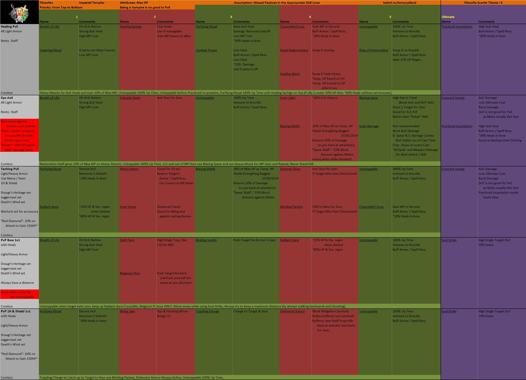Select Breath of Life in Healing PvE row
526x380 pixels.
[x=49, y=27]
